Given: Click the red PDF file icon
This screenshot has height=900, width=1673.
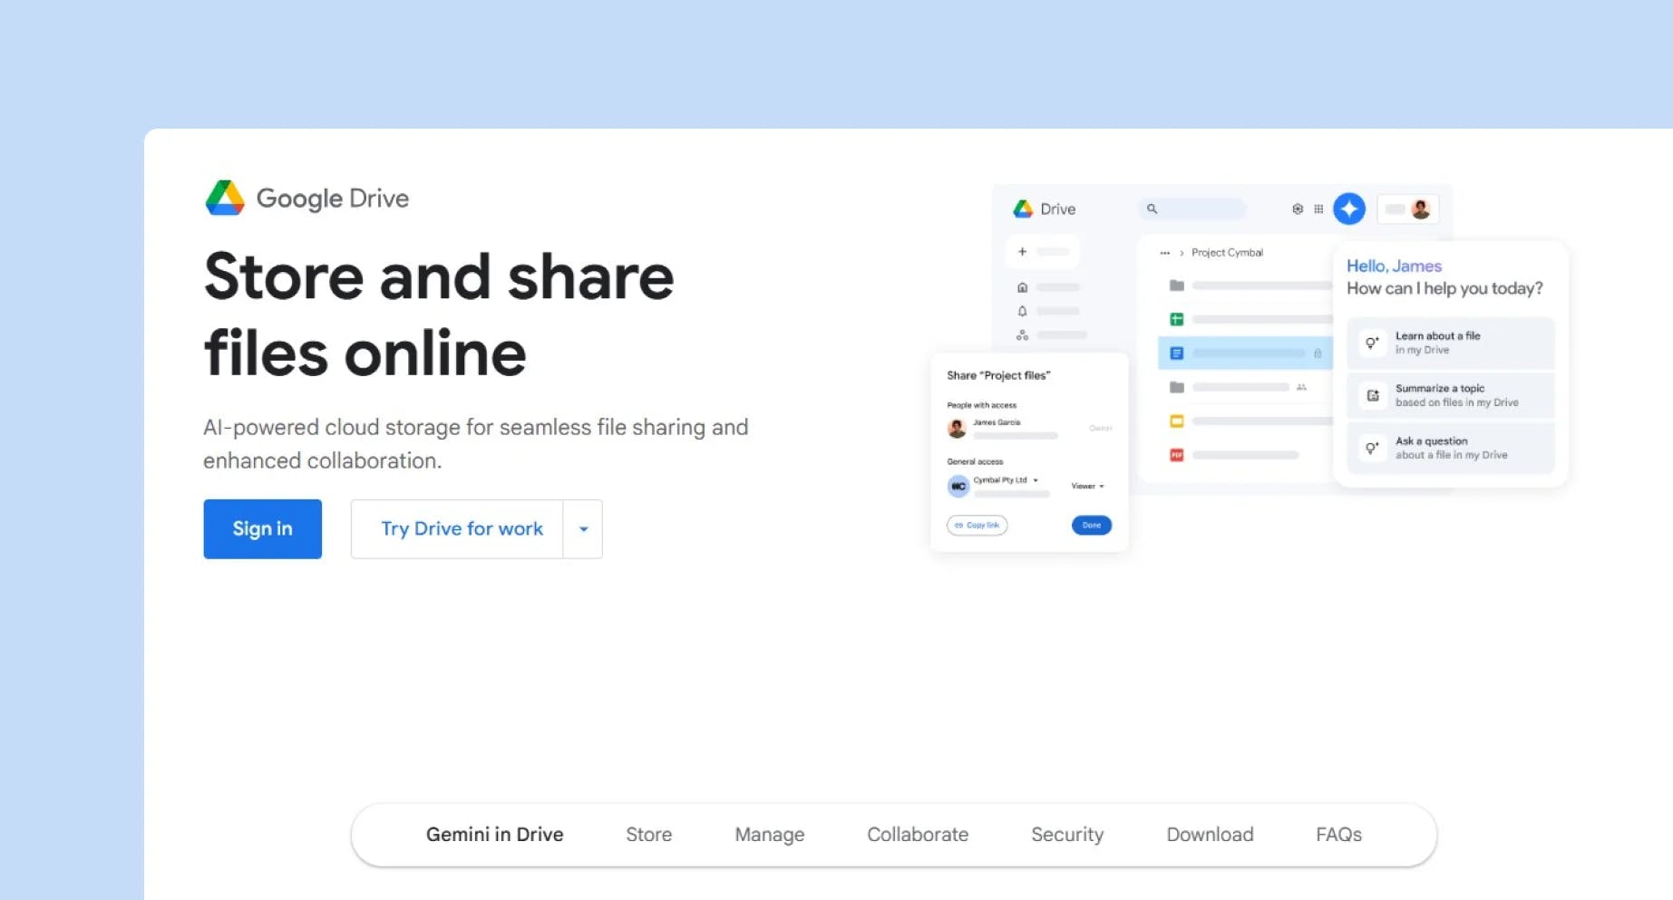Looking at the screenshot, I should (x=1177, y=455).
